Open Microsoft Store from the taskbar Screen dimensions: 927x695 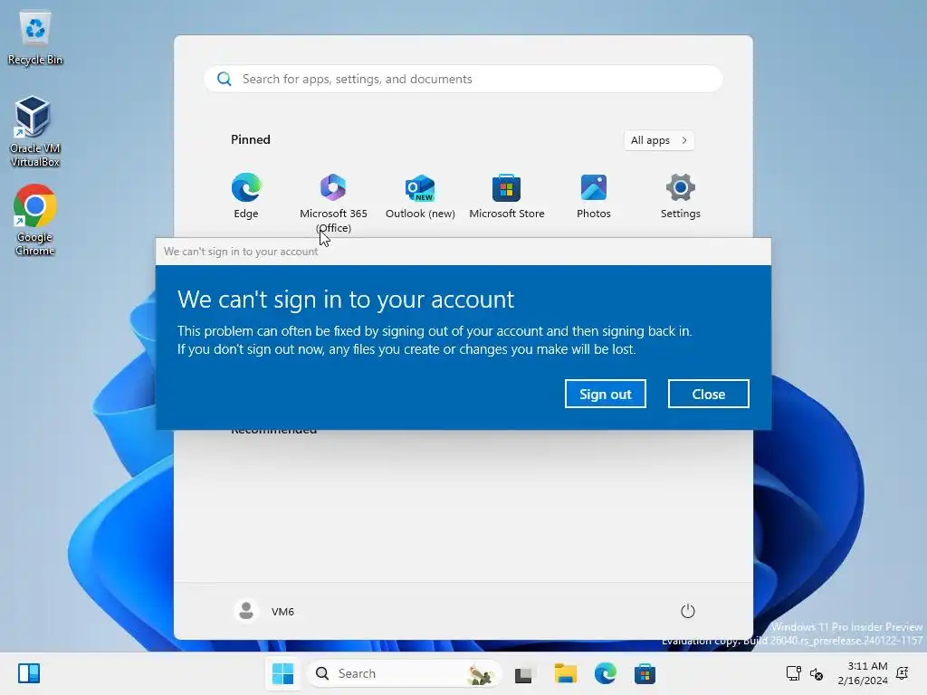(x=645, y=673)
